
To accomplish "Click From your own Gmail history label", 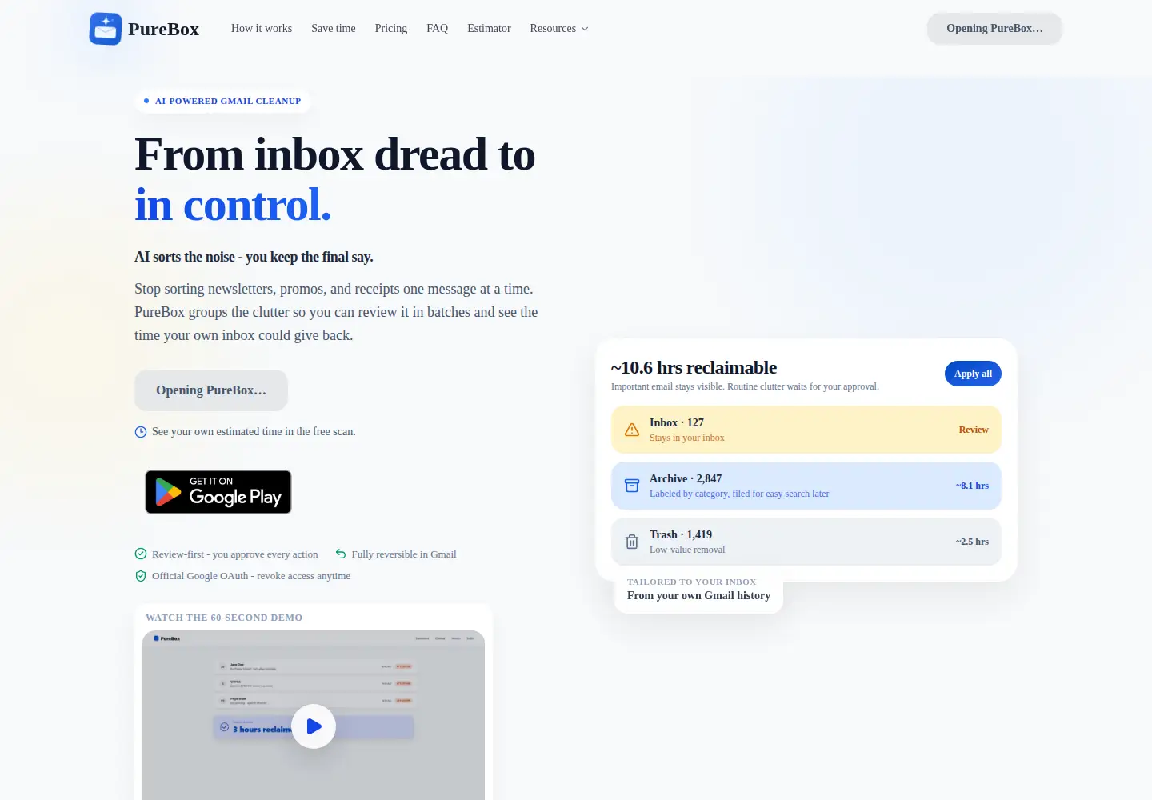I will pos(698,595).
